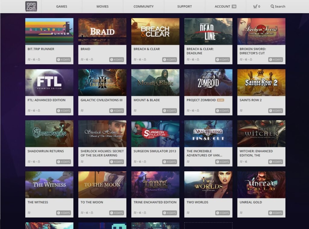Open the shopping cart icon
The image size is (309, 229).
(x=255, y=6)
